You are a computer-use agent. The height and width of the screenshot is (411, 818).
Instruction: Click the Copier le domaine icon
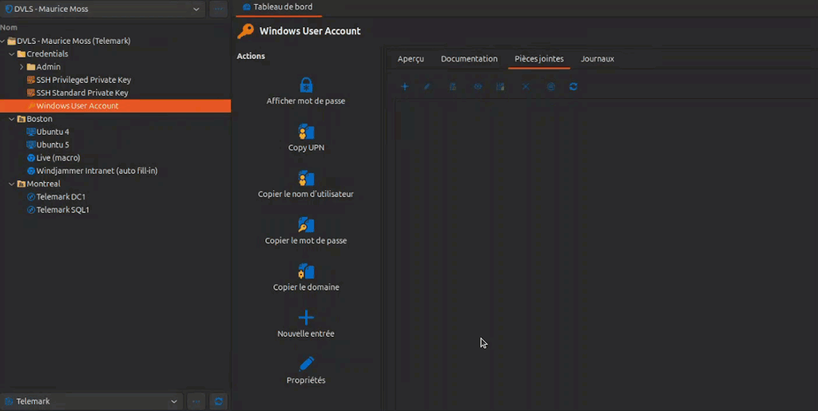click(306, 271)
